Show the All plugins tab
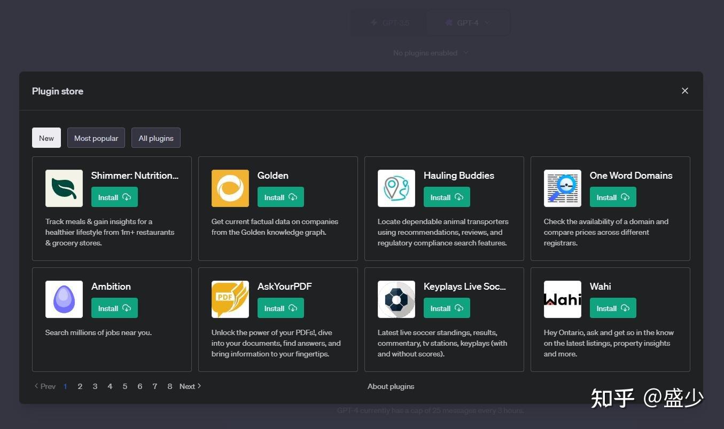This screenshot has width=724, height=429. (x=156, y=138)
